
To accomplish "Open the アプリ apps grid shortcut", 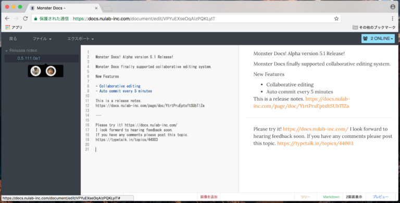I will [x=14, y=27].
